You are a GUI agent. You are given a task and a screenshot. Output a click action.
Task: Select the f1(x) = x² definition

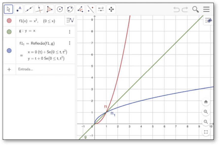click(37, 21)
